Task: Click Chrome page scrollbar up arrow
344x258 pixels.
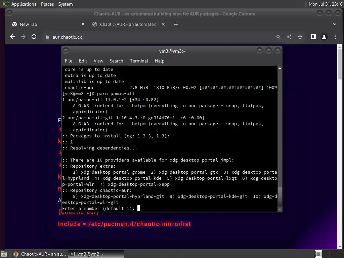Action: pyautogui.click(x=340, y=47)
